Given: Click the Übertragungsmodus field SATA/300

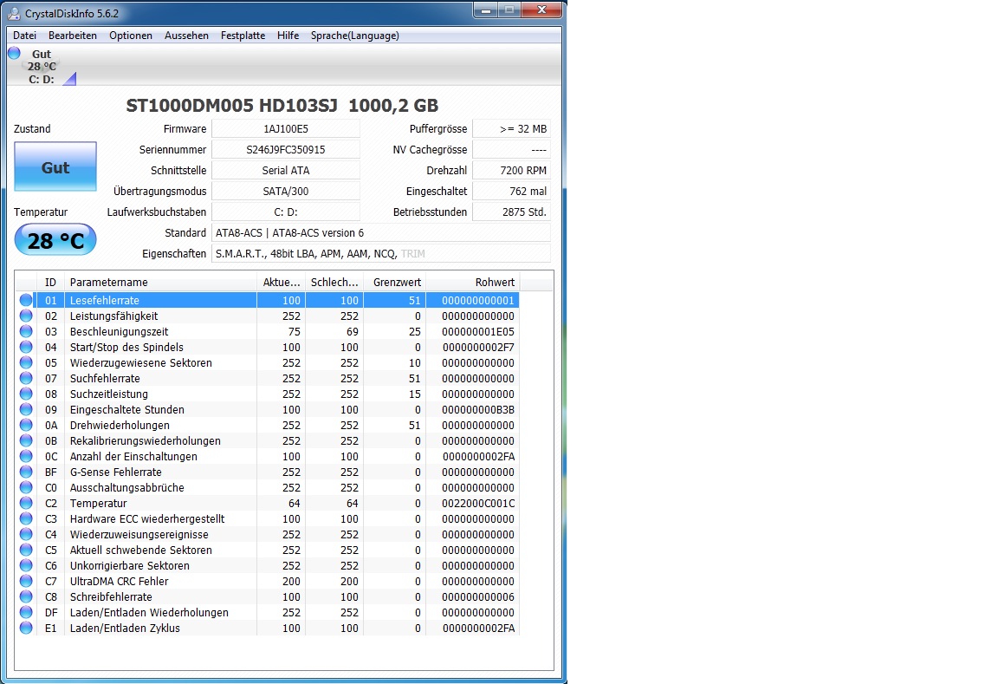Looking at the screenshot, I should tap(286, 191).
